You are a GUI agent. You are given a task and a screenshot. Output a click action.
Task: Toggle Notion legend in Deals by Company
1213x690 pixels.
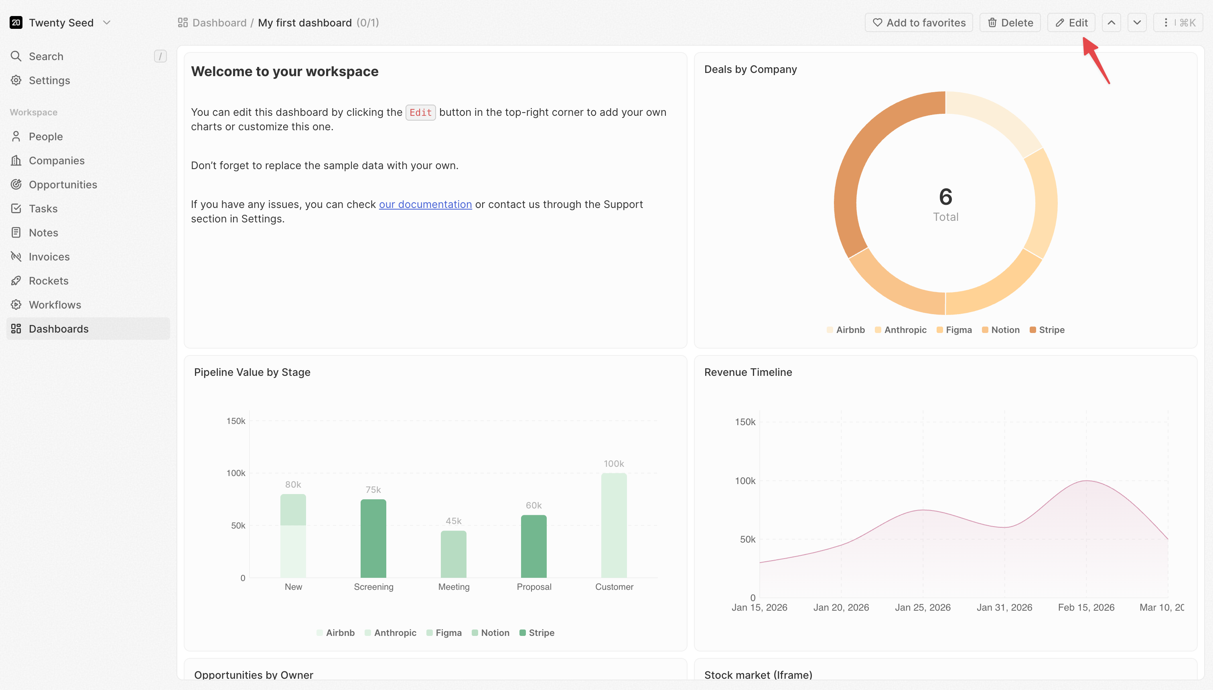tap(1000, 330)
